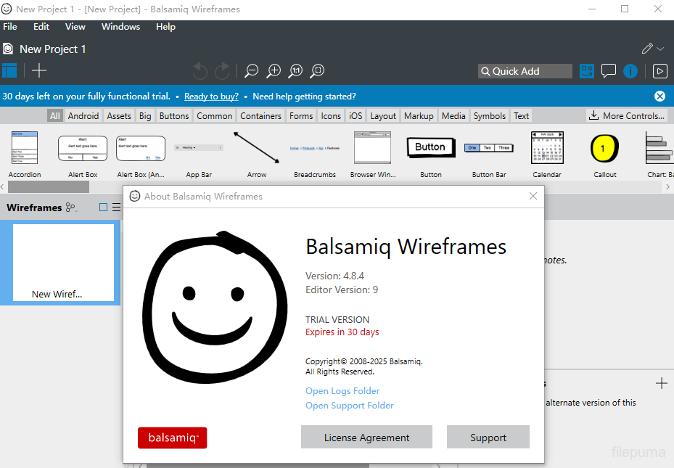Viewport: 674px width, 468px height.
Task: Open the Windows menu
Action: click(120, 27)
